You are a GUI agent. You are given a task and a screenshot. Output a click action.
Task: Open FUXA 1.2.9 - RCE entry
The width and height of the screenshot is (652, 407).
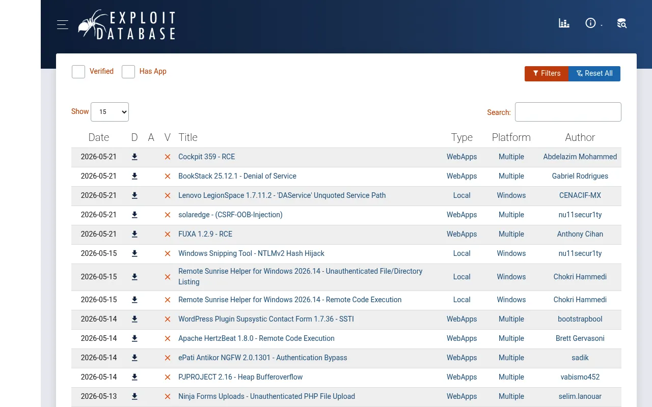click(x=205, y=234)
